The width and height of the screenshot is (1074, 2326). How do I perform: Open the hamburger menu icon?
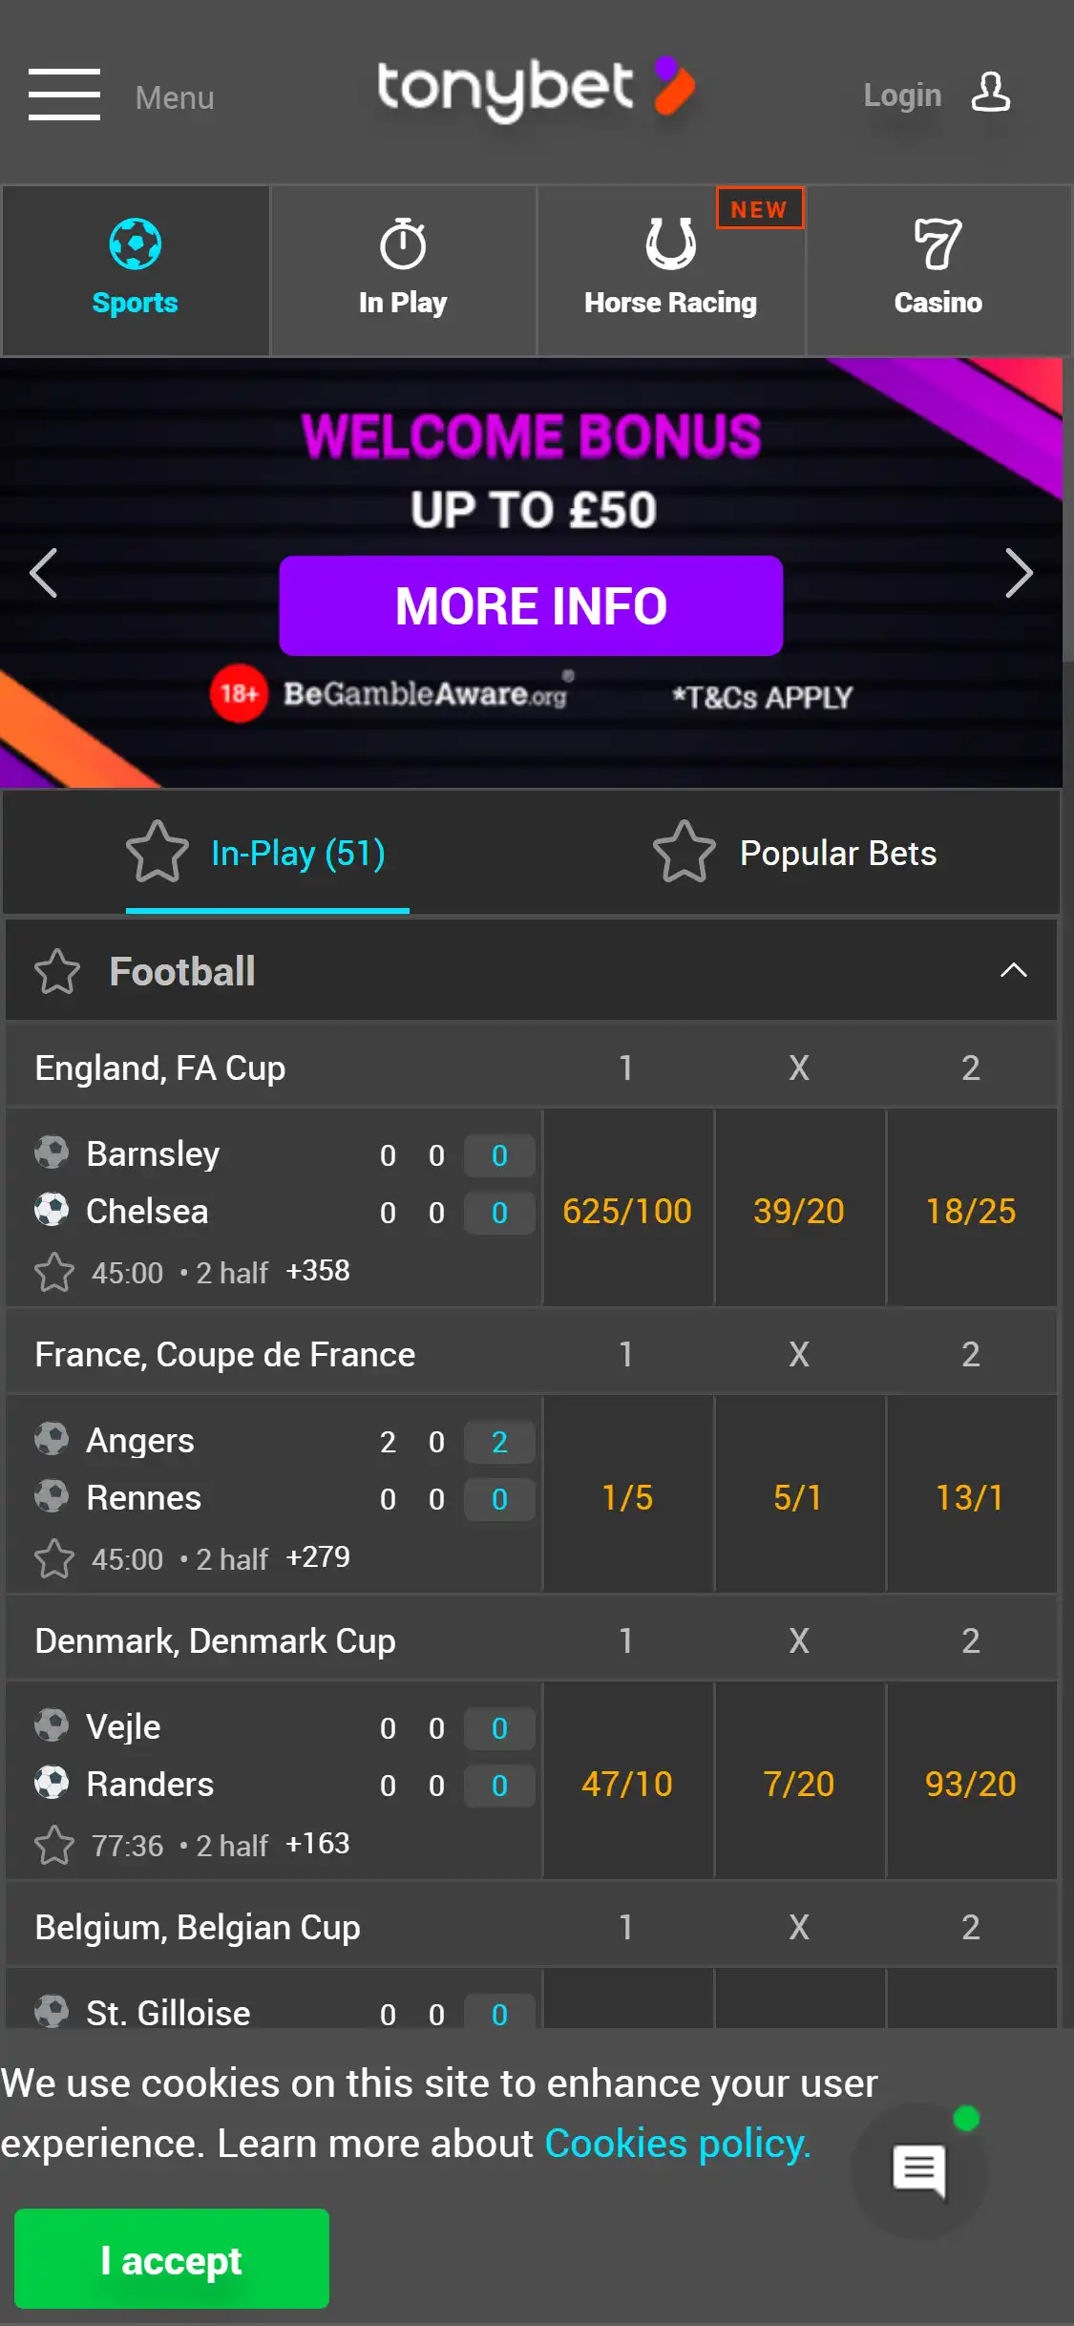64,95
